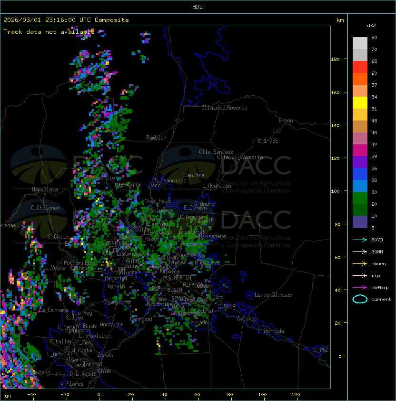396x401 pixels.
Task: Click the C_Chilenos label
Action: 45,208
